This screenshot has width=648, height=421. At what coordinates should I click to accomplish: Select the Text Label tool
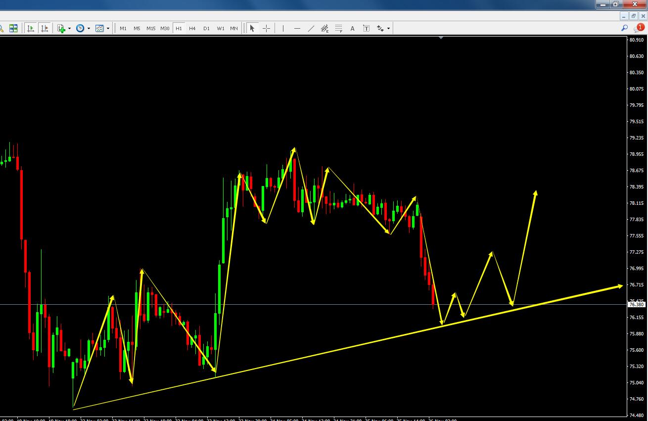point(367,28)
